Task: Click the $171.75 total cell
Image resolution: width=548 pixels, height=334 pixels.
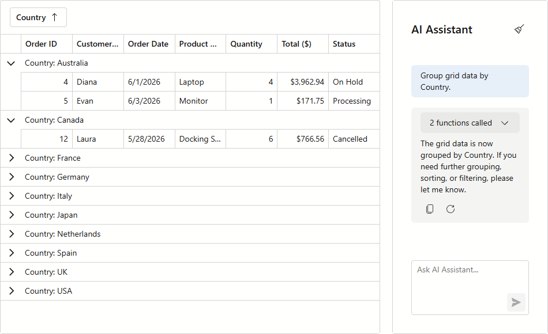Action: 303,101
